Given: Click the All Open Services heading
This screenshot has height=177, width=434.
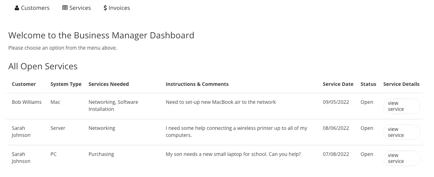Looking at the screenshot, I should [x=43, y=66].
